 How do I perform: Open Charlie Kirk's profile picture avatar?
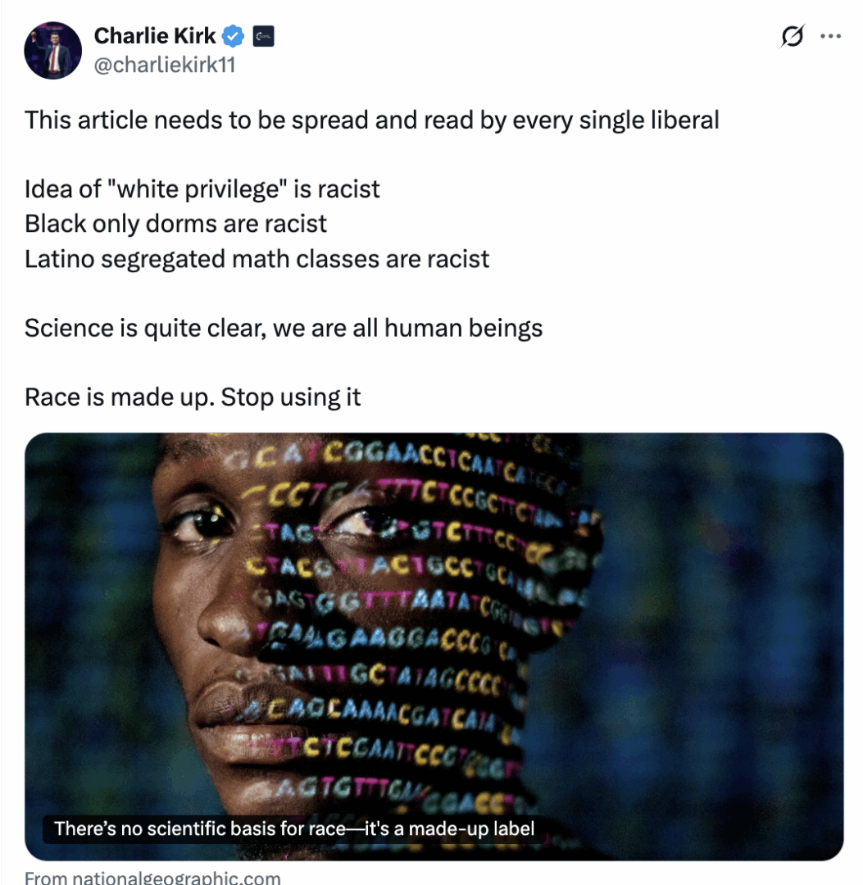click(53, 50)
